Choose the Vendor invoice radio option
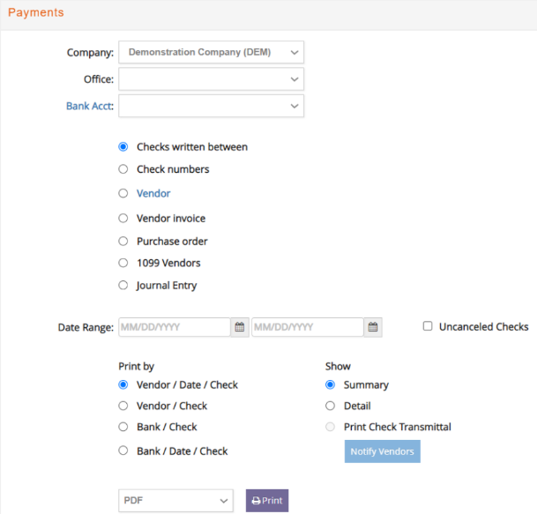The image size is (537, 514). tap(123, 218)
